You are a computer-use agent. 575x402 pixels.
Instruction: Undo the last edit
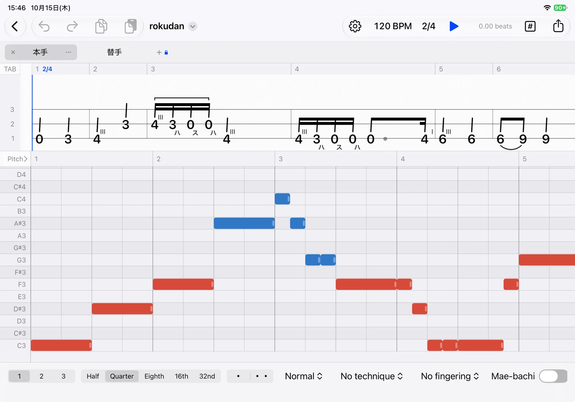[x=44, y=26]
